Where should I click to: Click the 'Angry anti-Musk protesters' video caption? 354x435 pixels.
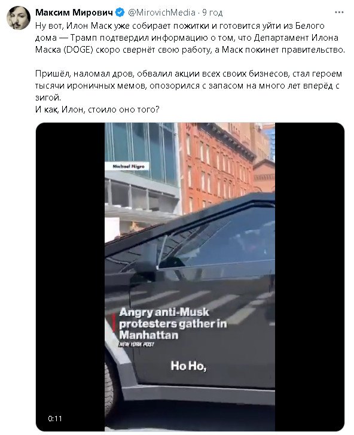click(x=173, y=324)
